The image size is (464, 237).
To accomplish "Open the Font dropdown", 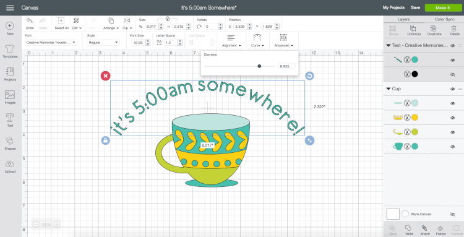I will coord(51,43).
